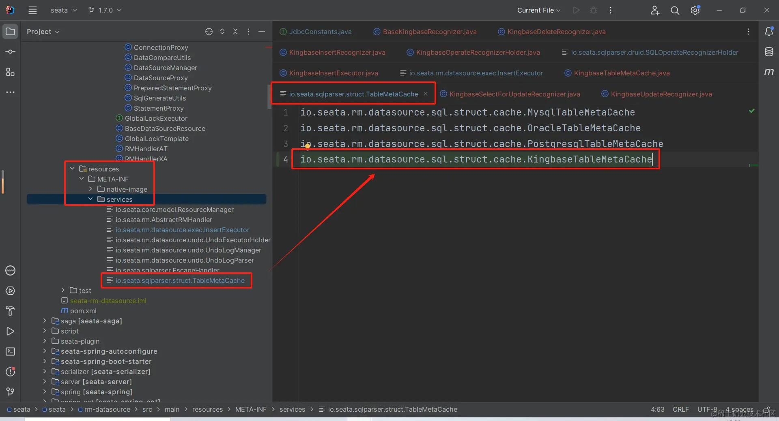Open the 4:63 go-to-line position

658,409
